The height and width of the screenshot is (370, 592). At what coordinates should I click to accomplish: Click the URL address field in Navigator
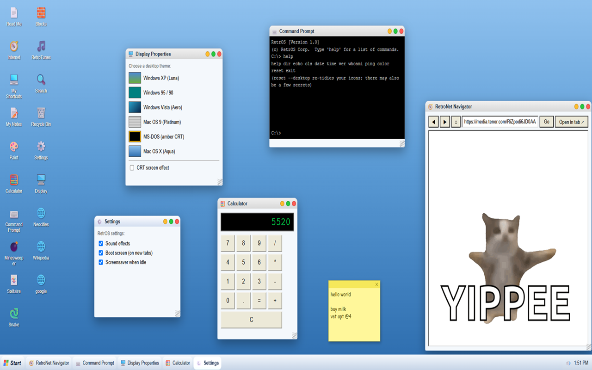pyautogui.click(x=500, y=122)
